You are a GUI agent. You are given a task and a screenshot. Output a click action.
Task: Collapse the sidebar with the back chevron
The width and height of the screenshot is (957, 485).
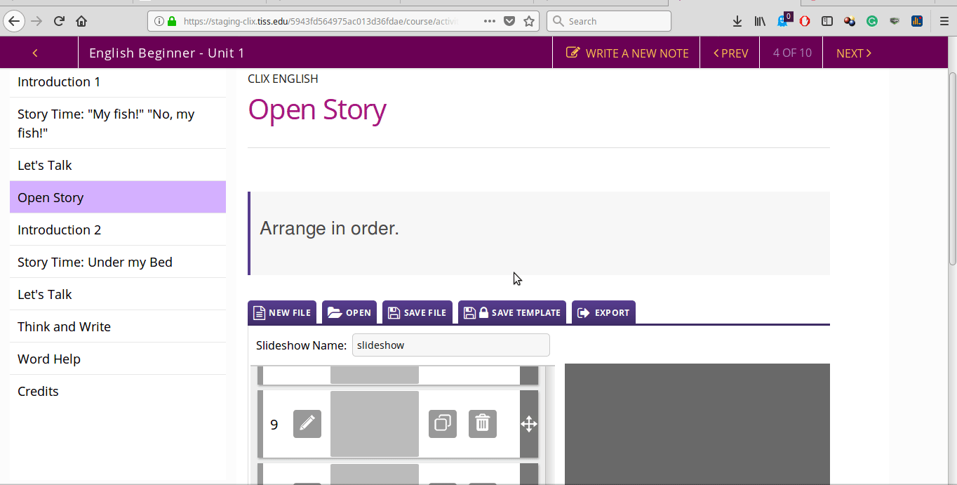pos(35,53)
